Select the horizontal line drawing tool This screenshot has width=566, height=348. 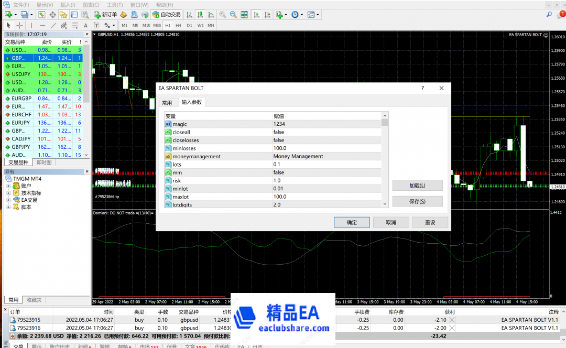click(x=42, y=25)
